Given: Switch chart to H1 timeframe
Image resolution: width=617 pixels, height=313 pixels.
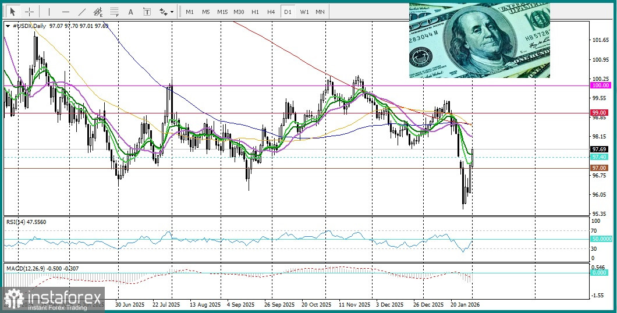Looking at the screenshot, I should click(255, 12).
